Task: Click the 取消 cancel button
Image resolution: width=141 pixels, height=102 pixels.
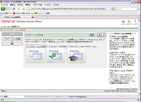Action: point(92,35)
